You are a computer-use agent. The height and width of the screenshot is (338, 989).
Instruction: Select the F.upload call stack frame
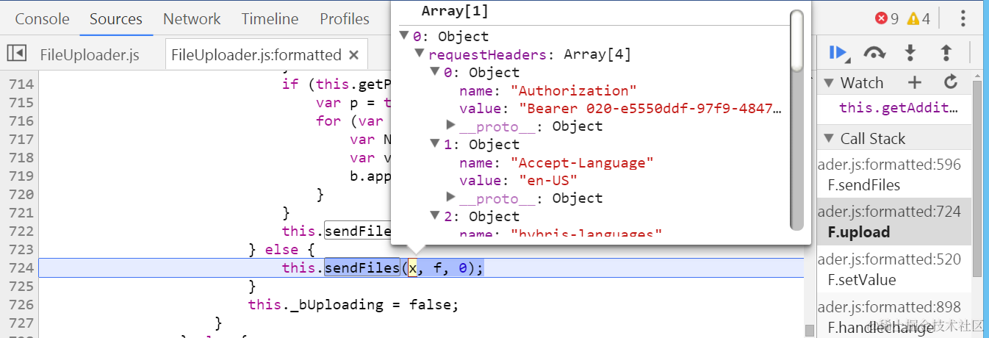[893, 222]
